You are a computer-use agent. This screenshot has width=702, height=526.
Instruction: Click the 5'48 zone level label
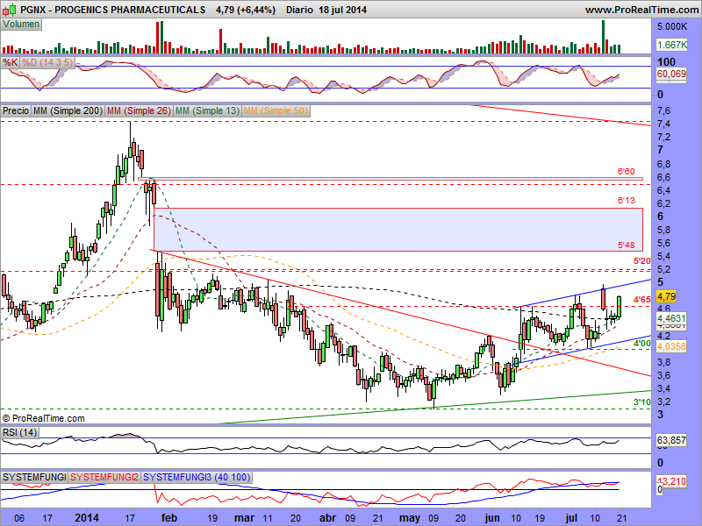[x=626, y=245]
